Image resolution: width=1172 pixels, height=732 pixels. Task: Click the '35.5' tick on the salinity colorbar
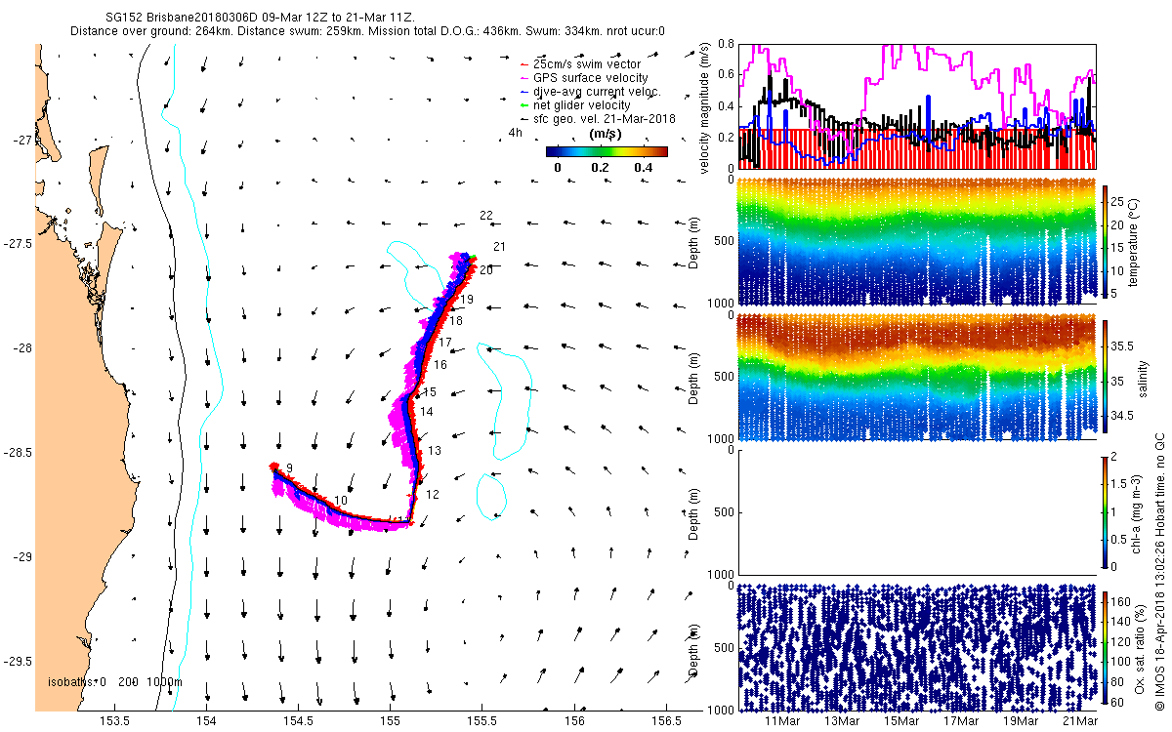click(x=1122, y=346)
